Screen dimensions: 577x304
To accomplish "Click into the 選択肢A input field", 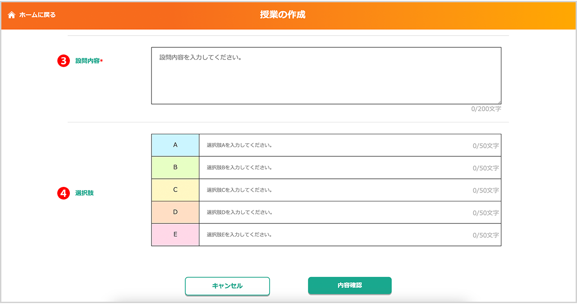I will (334, 145).
